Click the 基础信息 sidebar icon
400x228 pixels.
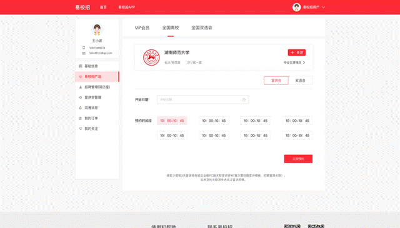[x=81, y=66]
